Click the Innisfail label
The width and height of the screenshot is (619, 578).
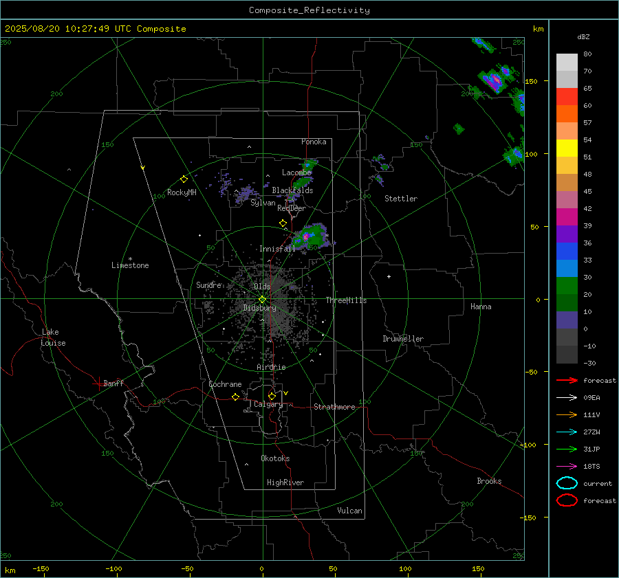click(277, 249)
